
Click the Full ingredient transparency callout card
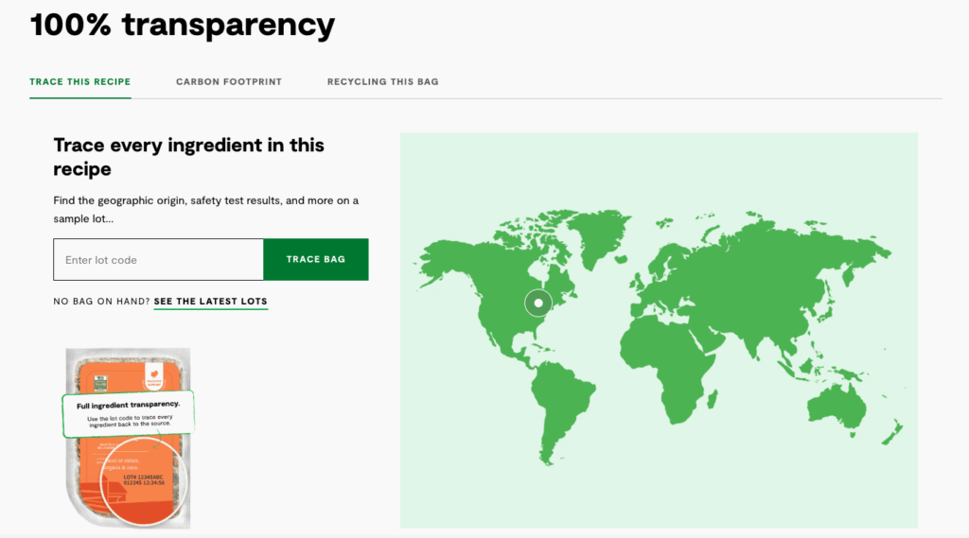tap(128, 412)
